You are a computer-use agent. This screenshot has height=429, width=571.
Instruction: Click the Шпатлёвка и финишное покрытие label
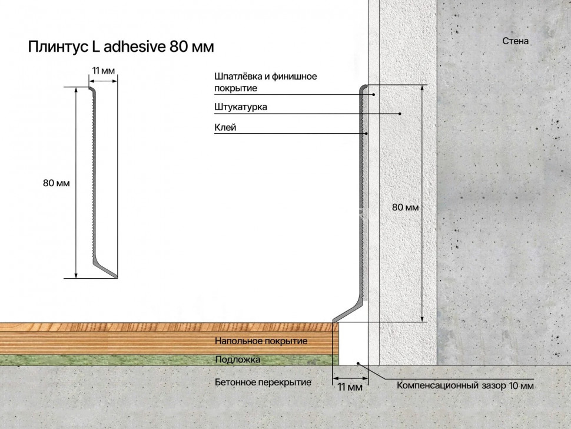tap(265, 81)
